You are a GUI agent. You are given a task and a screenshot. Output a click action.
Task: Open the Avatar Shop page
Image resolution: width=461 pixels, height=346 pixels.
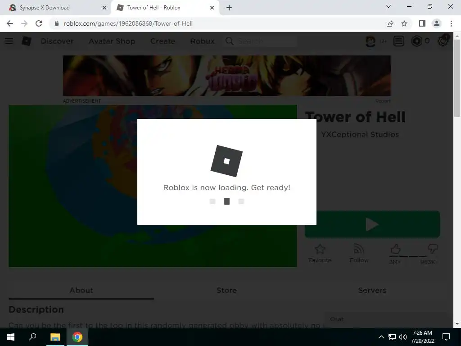pos(112,41)
